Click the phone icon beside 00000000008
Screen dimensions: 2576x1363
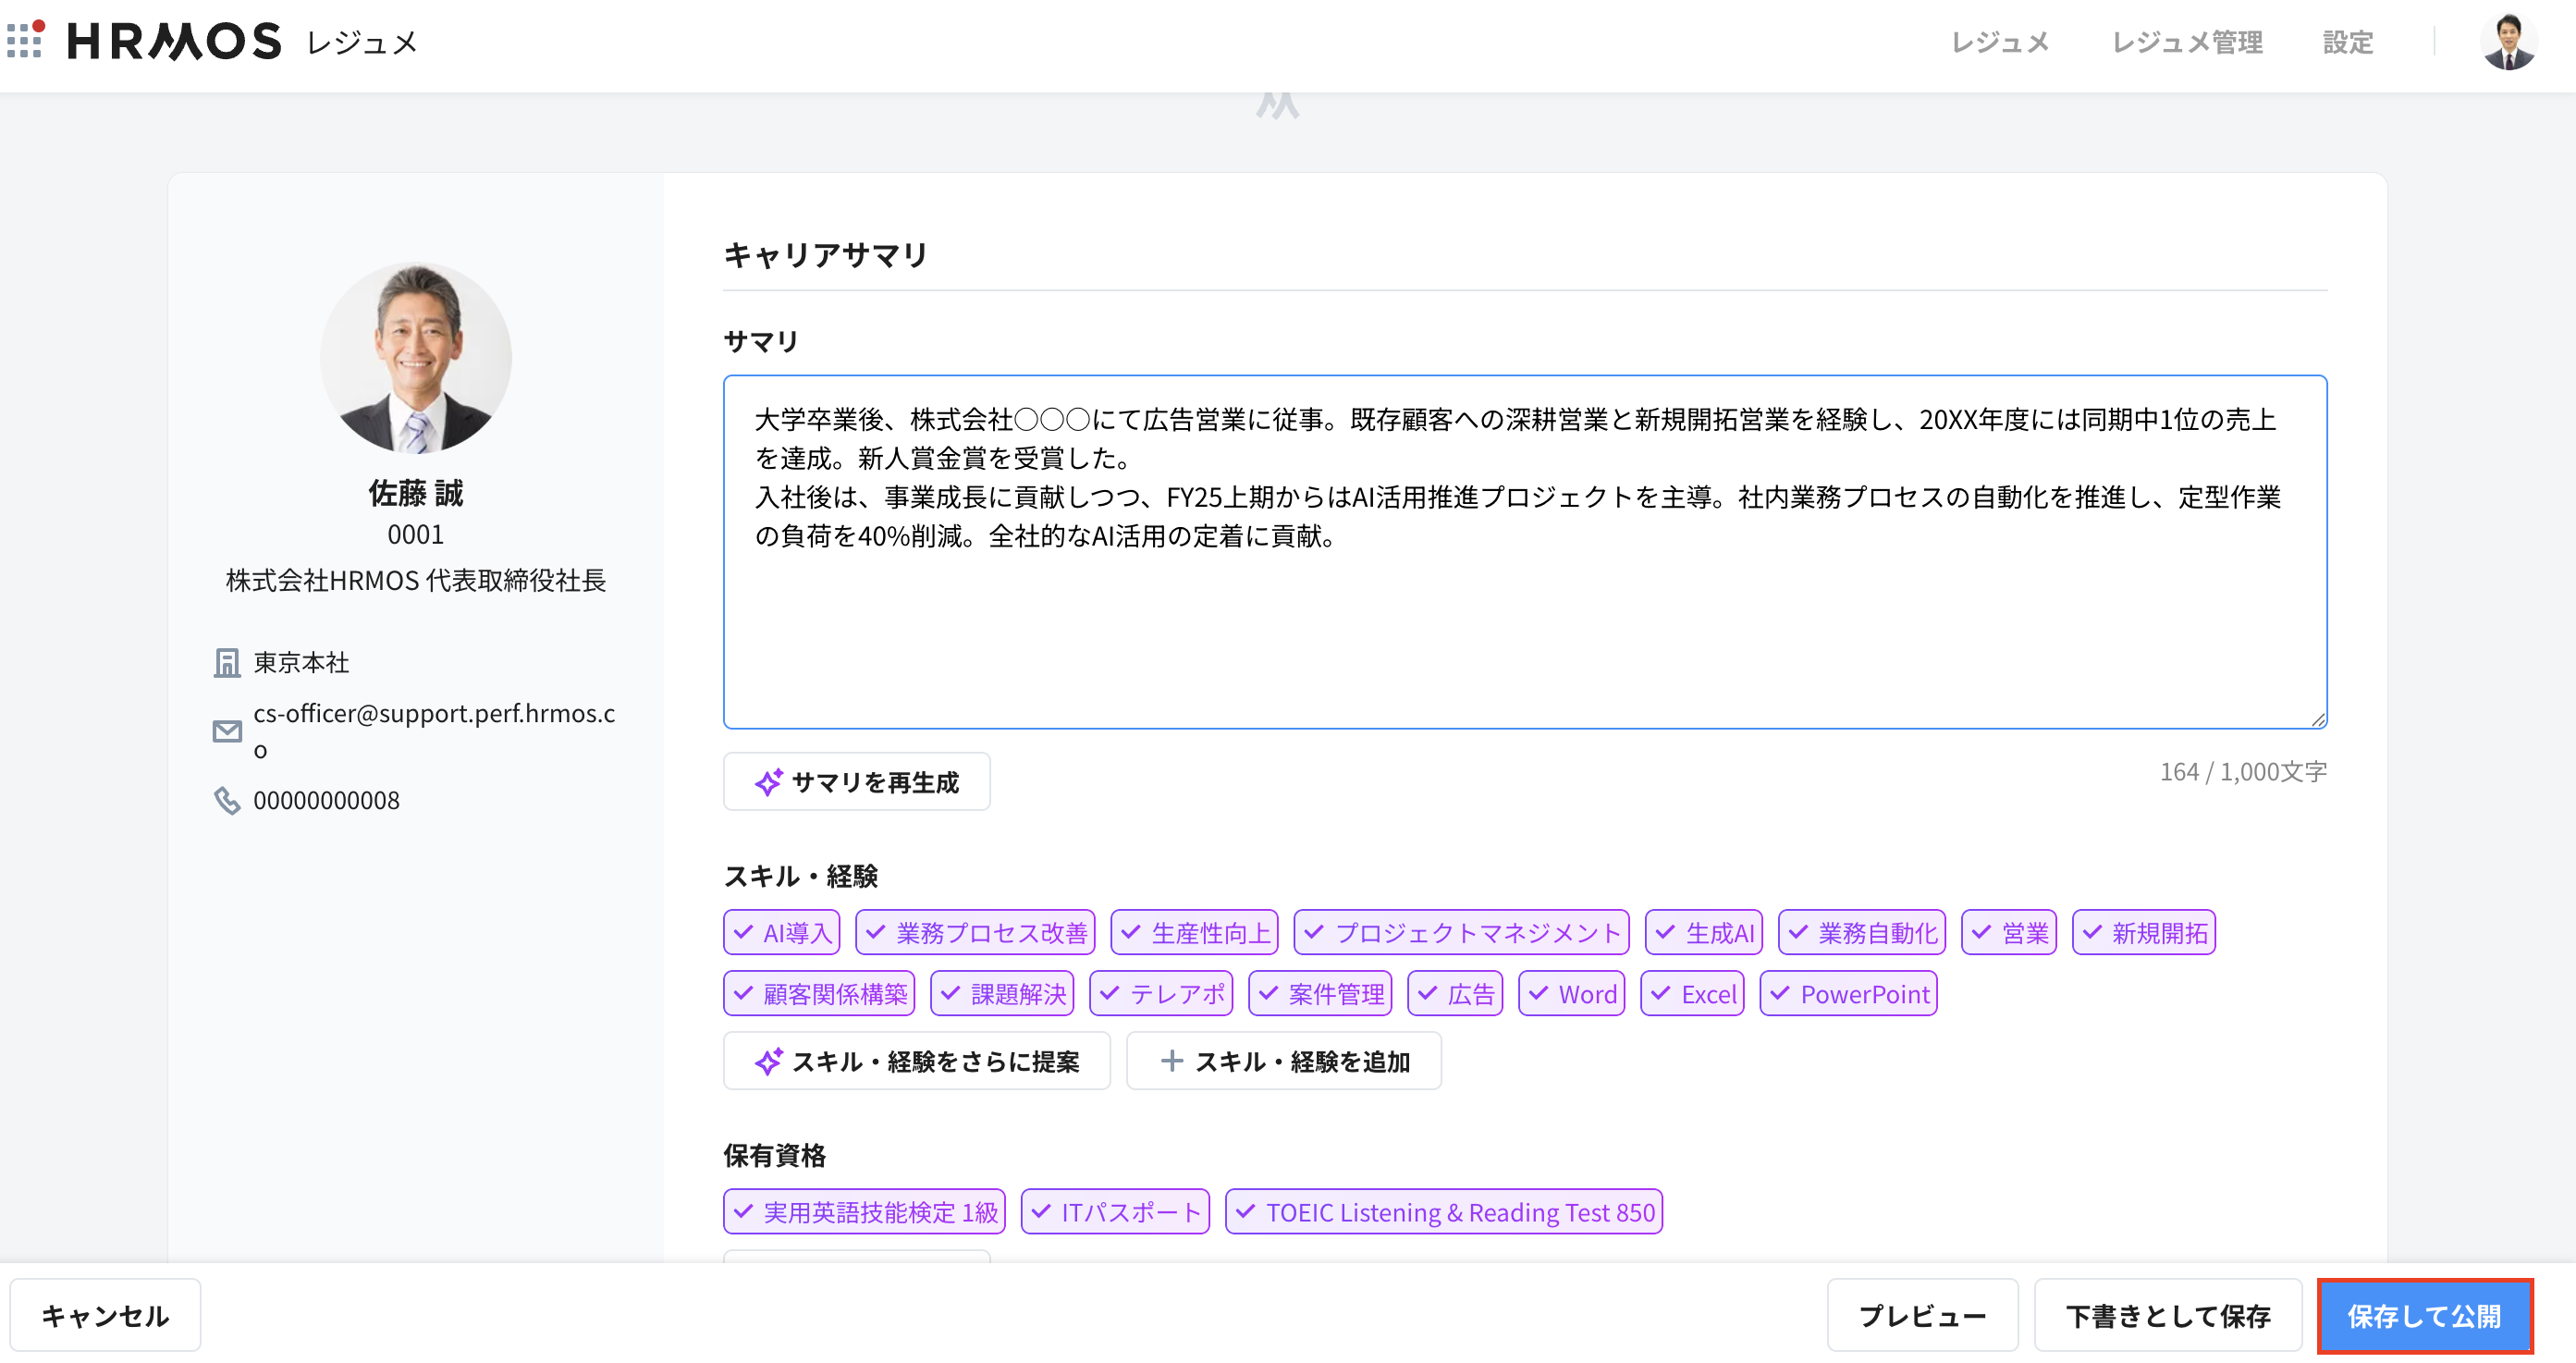point(228,800)
